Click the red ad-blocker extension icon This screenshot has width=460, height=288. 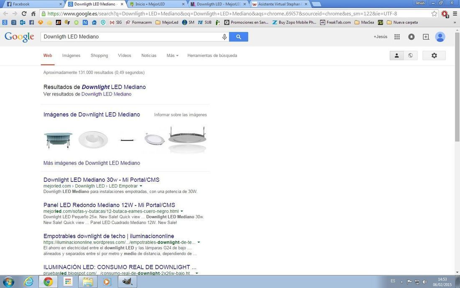445,14
